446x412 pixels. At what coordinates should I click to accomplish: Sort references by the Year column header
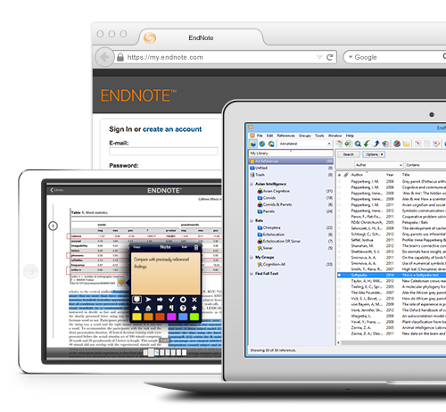click(390, 175)
